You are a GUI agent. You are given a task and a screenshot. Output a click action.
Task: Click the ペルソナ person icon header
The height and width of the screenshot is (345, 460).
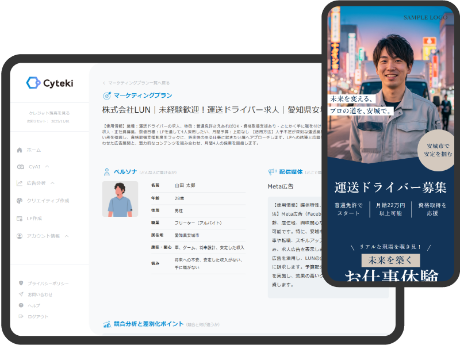106,171
